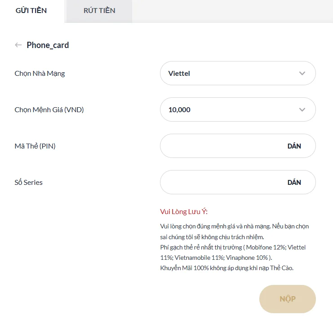Image resolution: width=333 pixels, height=328 pixels.
Task: Open the Viettel network provider dropdown
Action: pyautogui.click(x=229, y=73)
